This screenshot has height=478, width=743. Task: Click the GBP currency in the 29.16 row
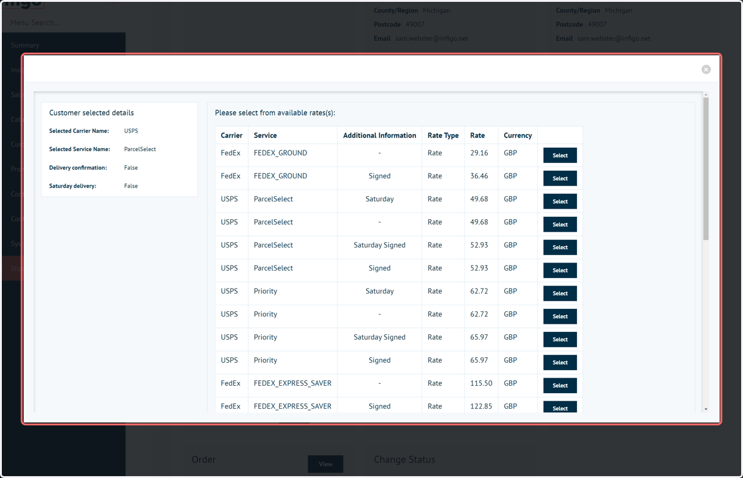coord(510,153)
